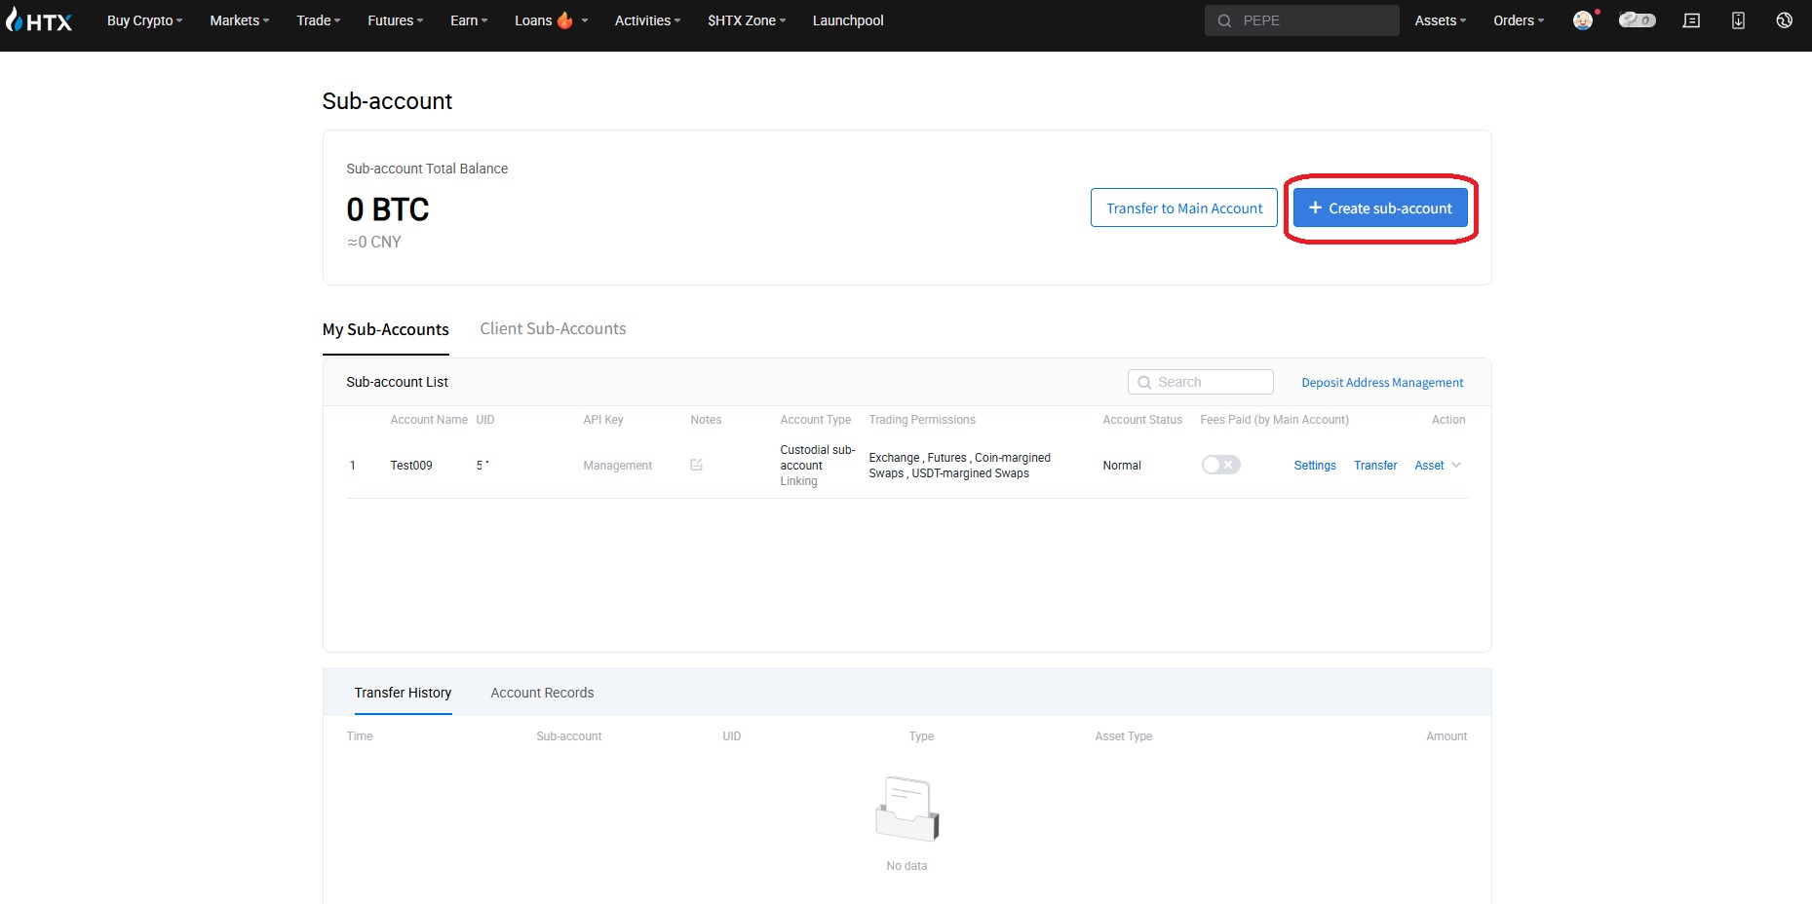Image resolution: width=1812 pixels, height=904 pixels.
Task: Click Create sub-account button
Action: (x=1380, y=208)
